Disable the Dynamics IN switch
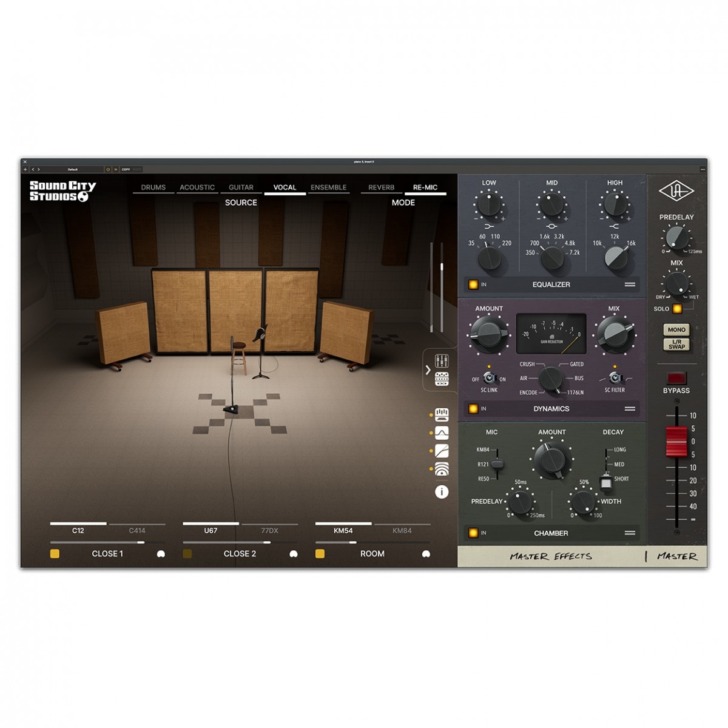728x728 pixels. pyautogui.click(x=473, y=409)
